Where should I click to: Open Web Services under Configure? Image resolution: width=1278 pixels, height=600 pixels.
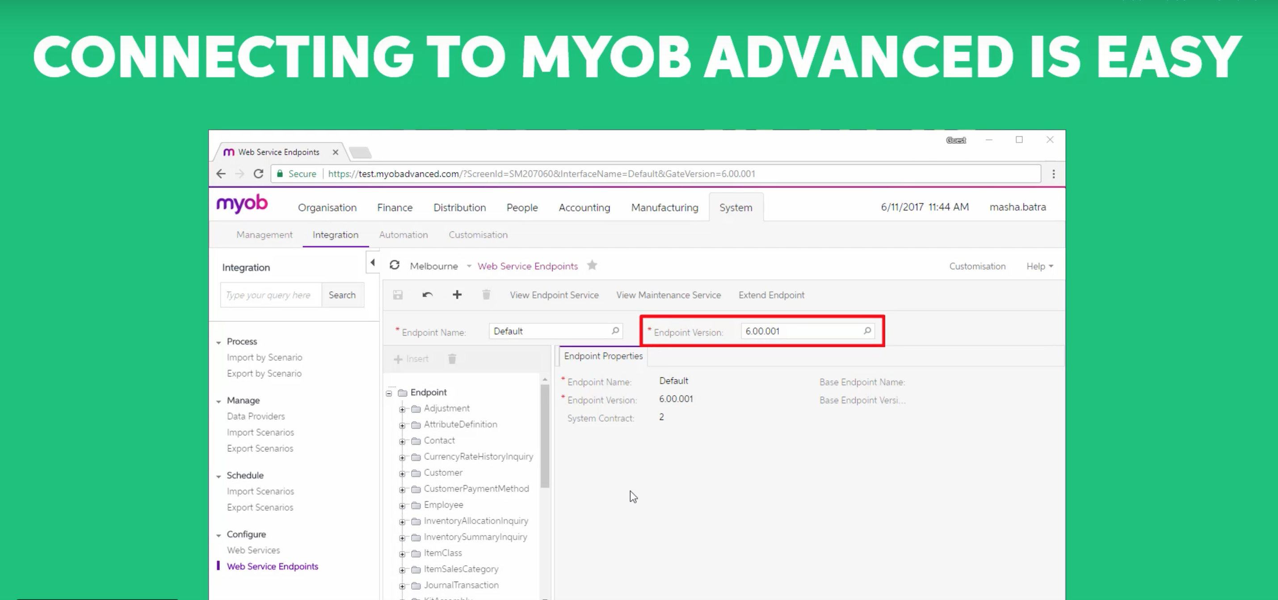(253, 550)
